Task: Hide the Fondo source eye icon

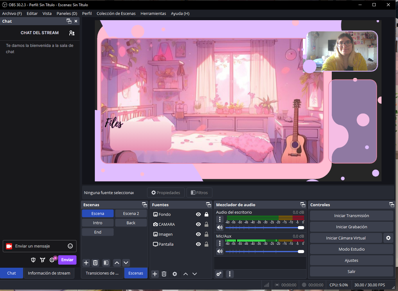Action: (198, 214)
